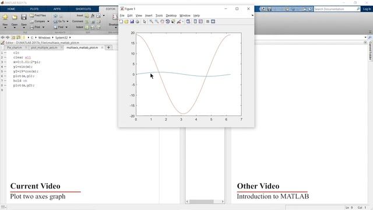Screen dimensions: 373x210
Task: Switch to the plot_multiple_axis.m editor tab
Action: [44, 48]
